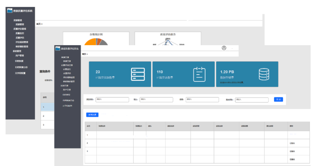Collapse 系统管理 group in the back window sidebar

17,51
